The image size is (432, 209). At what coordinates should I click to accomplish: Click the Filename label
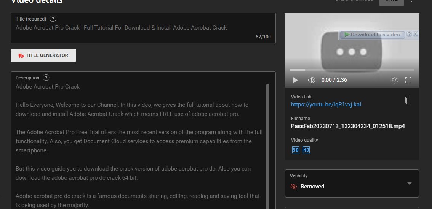pyautogui.click(x=300, y=119)
